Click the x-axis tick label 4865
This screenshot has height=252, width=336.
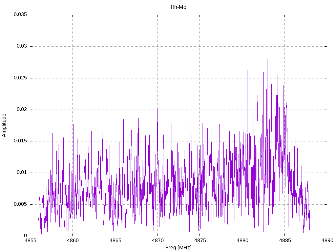tap(115, 241)
